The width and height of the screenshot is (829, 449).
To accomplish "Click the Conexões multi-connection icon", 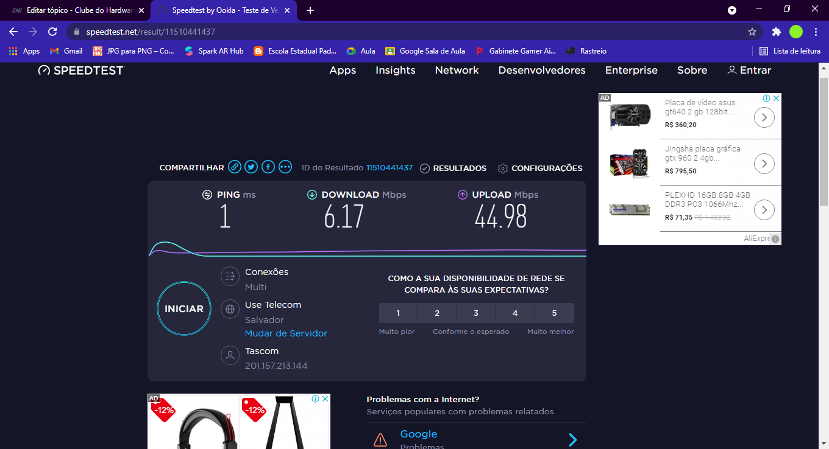I will click(x=230, y=276).
